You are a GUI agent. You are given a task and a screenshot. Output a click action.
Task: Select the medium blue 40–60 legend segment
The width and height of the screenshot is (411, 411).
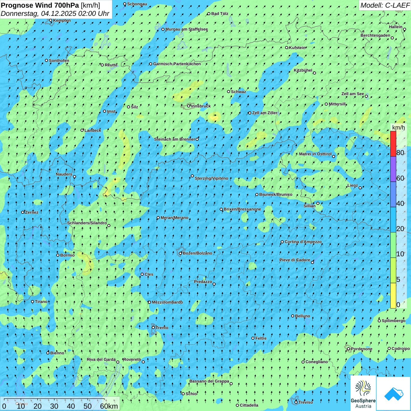393,194
